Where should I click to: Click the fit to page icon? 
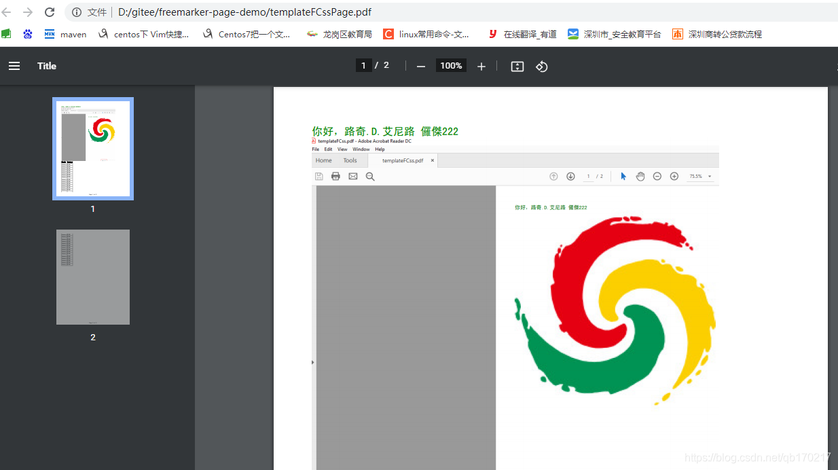pyautogui.click(x=517, y=66)
